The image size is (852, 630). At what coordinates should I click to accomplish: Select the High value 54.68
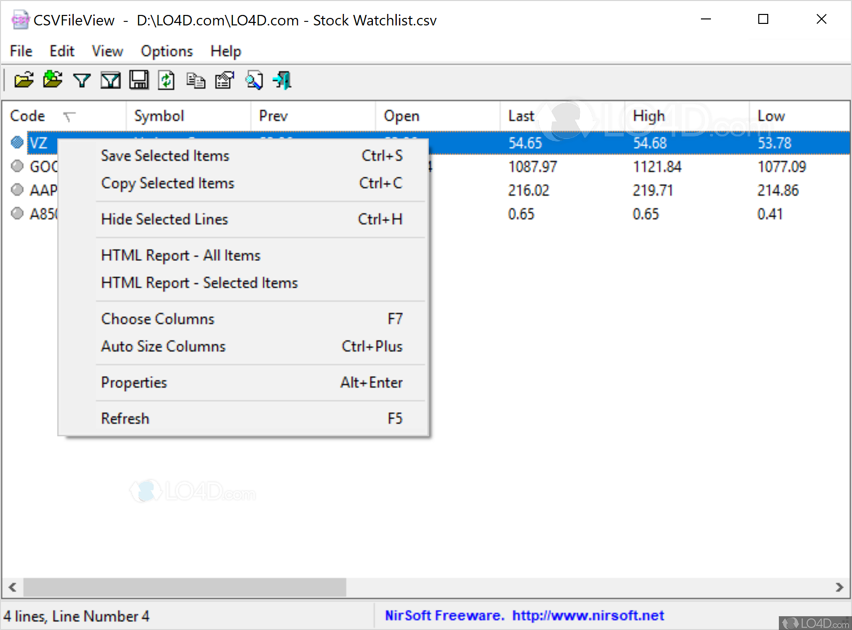(x=650, y=143)
